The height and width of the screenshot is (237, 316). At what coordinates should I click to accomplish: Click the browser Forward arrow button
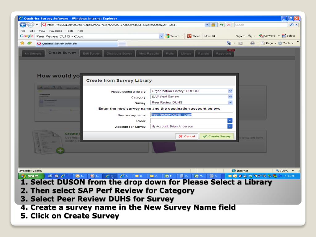[x=31, y=25]
